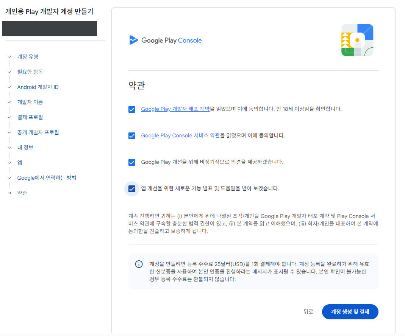Viewport: 405px width, 336px height.
Task: Click the checkmark icon beside 결제 프로필
Action: pyautogui.click(x=9, y=117)
